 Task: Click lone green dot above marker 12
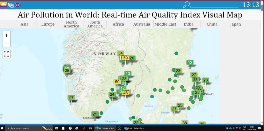176,53
